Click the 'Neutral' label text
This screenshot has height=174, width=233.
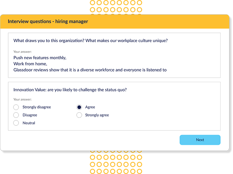point(29,123)
